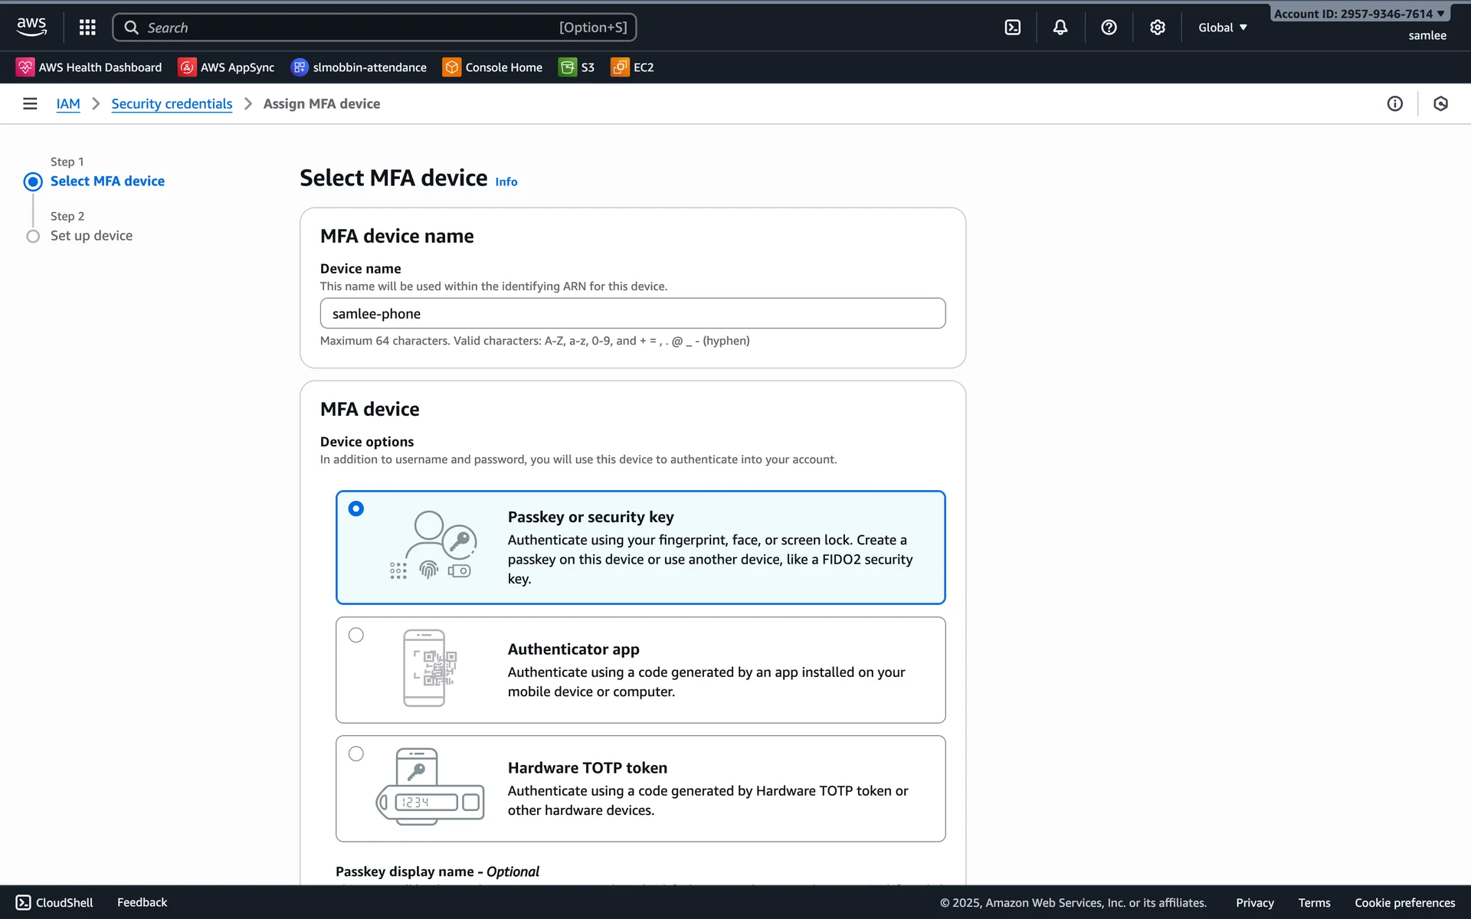Viewport: 1471px width, 919px height.
Task: Go to IAM breadcrumb link
Action: pyautogui.click(x=68, y=103)
